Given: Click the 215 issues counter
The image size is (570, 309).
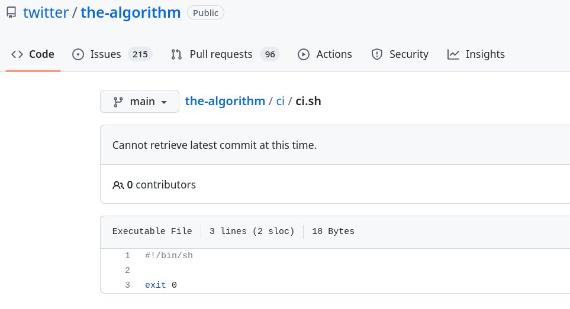Looking at the screenshot, I should click(140, 54).
